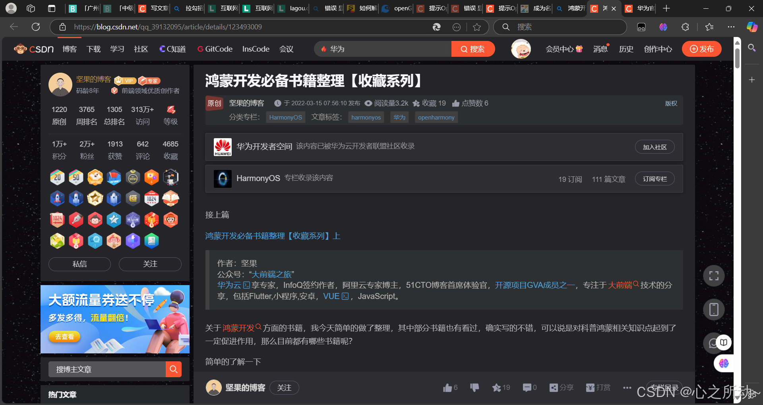Image resolution: width=763 pixels, height=405 pixels.
Task: Open 历史 history link
Action: (626, 49)
